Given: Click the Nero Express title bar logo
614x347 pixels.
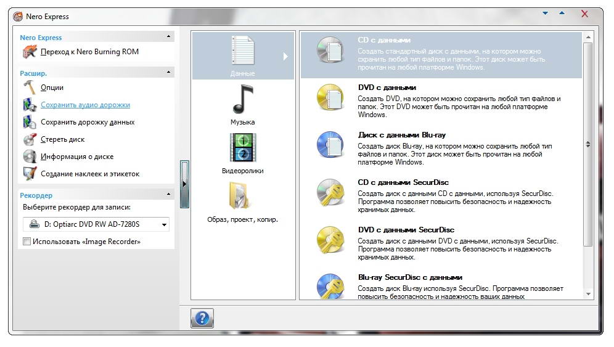Looking at the screenshot, I should [18, 17].
